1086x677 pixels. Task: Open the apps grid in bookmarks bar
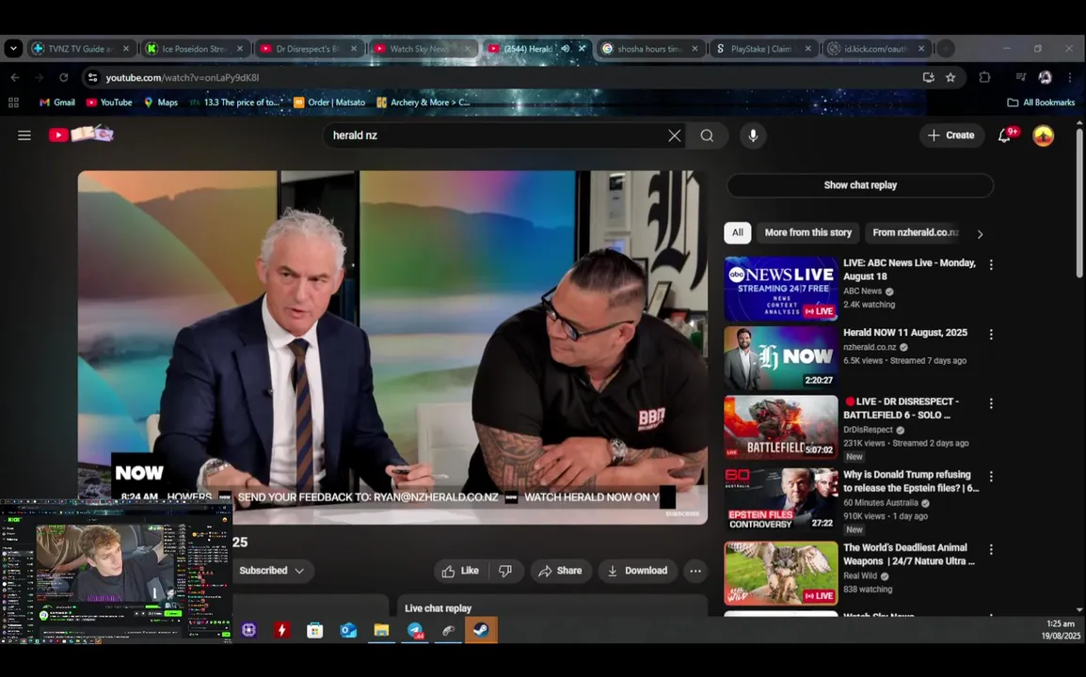tap(13, 102)
